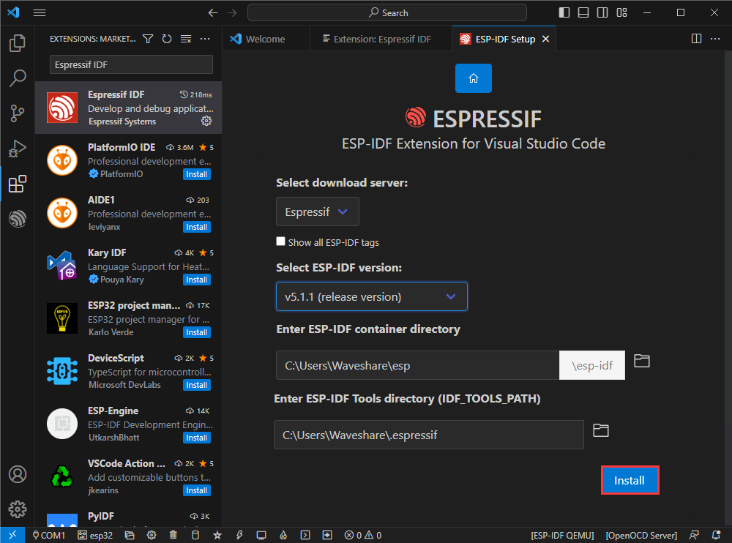Click the title bar Search command center
Viewport: 732px width, 543px height.
(x=387, y=12)
